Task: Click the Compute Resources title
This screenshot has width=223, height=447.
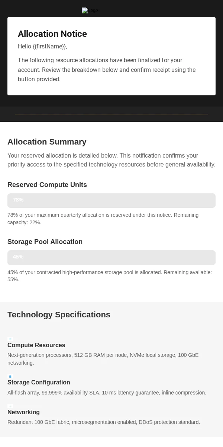Action: click(36, 345)
